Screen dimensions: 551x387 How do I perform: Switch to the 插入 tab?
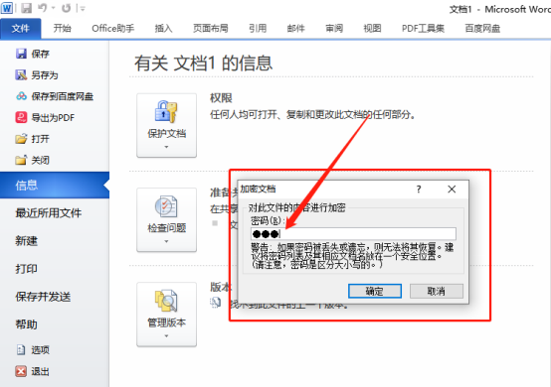(163, 29)
